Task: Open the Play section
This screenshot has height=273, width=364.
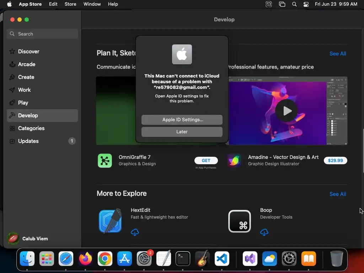Action: pos(42,103)
